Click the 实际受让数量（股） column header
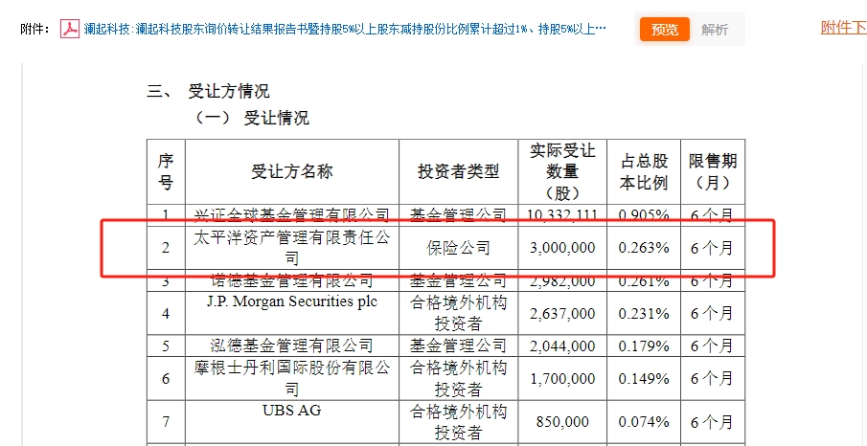This screenshot has height=446, width=867. pos(562,172)
